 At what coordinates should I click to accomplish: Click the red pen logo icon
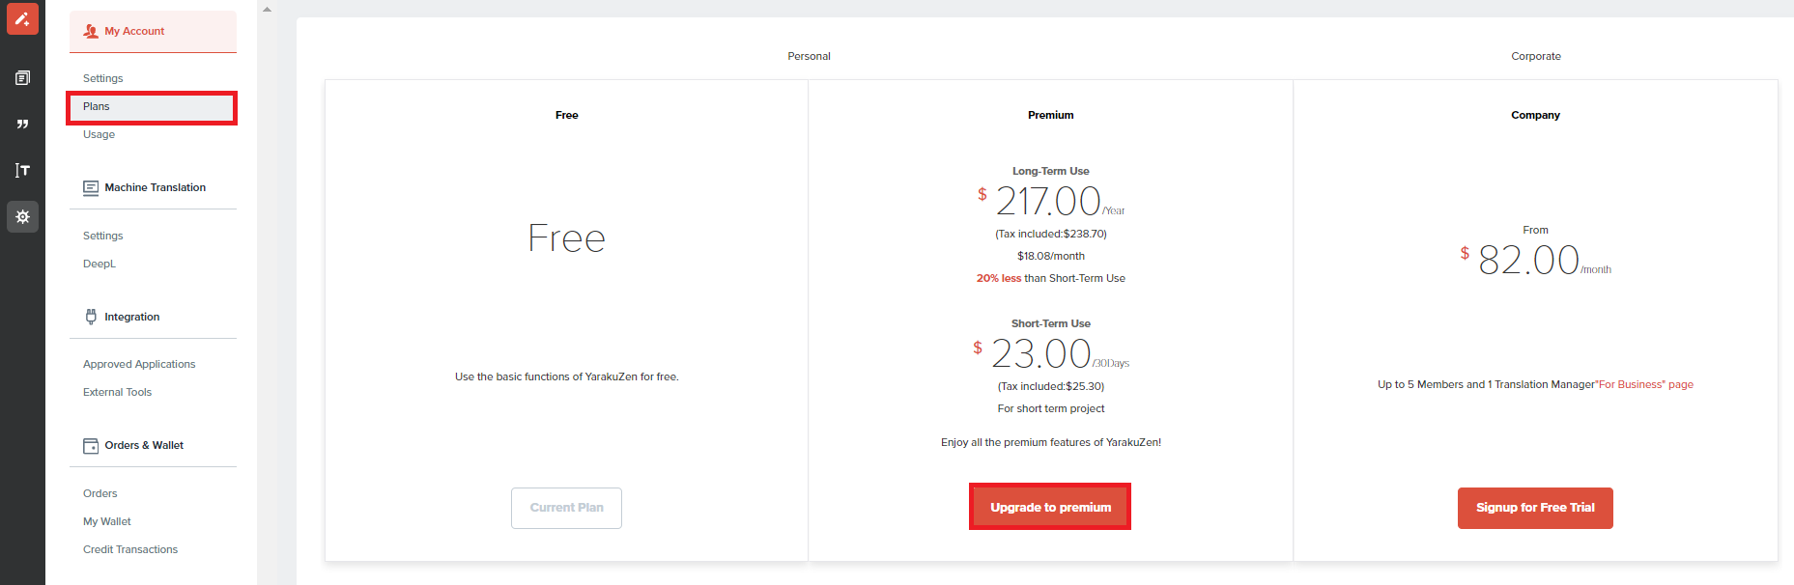pyautogui.click(x=22, y=18)
